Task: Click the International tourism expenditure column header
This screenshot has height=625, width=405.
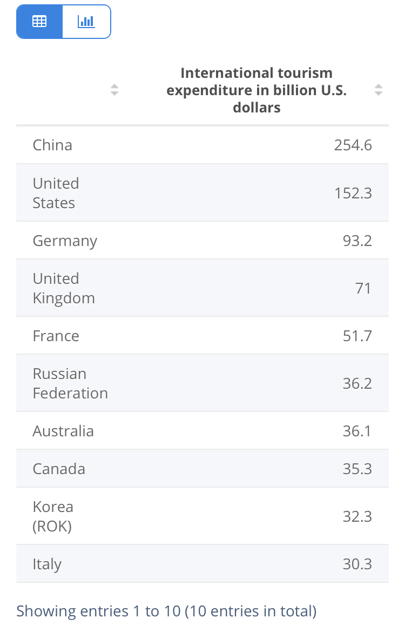Action: coord(256,90)
